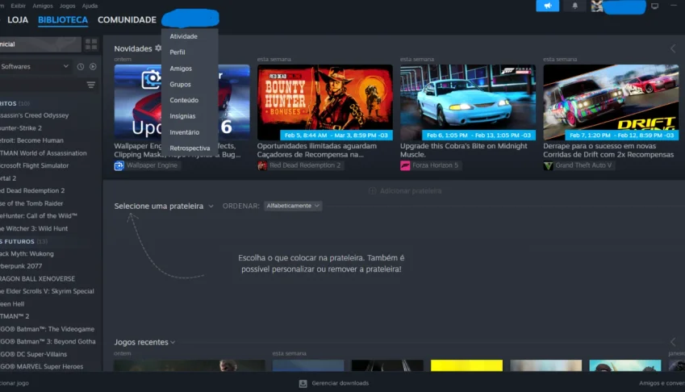
Task: Choose Insígnias from dropdown menu
Action: (x=182, y=116)
